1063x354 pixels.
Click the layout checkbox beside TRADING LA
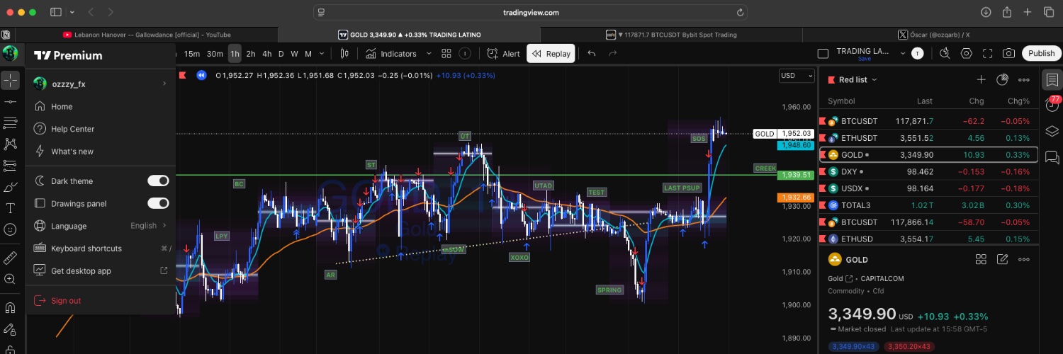(823, 54)
